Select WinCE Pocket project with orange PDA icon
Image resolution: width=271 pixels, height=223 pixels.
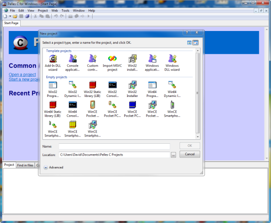(93, 109)
